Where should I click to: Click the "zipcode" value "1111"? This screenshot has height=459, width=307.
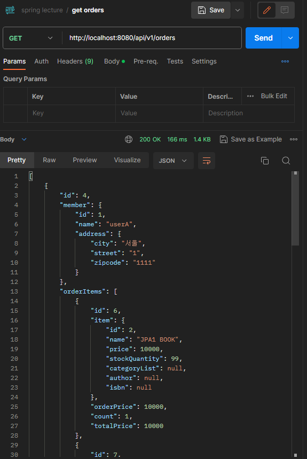[x=144, y=263]
